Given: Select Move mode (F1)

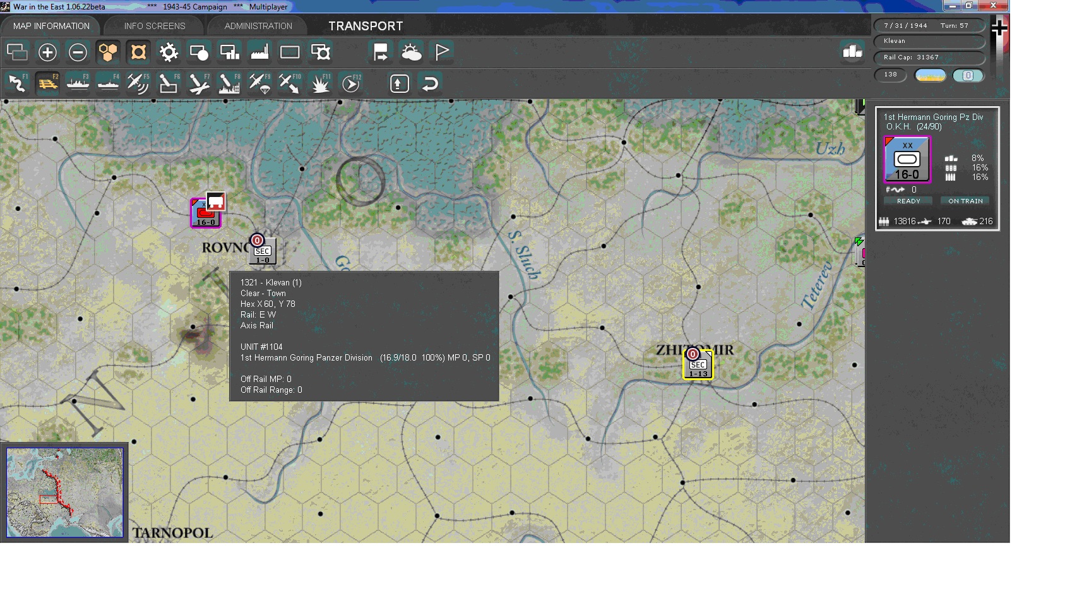Looking at the screenshot, I should point(17,83).
